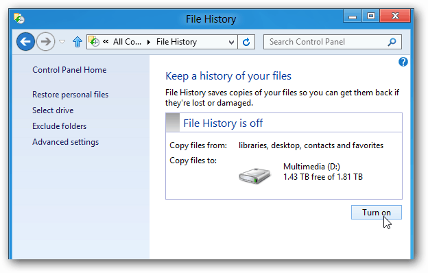The image size is (428, 273).
Task: Select the File History breadcrumb
Action: (x=176, y=42)
